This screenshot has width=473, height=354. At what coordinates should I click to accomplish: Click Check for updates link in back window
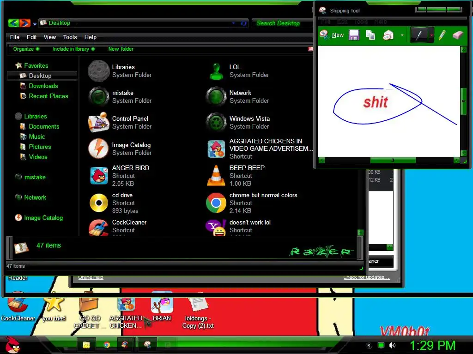coord(366,277)
